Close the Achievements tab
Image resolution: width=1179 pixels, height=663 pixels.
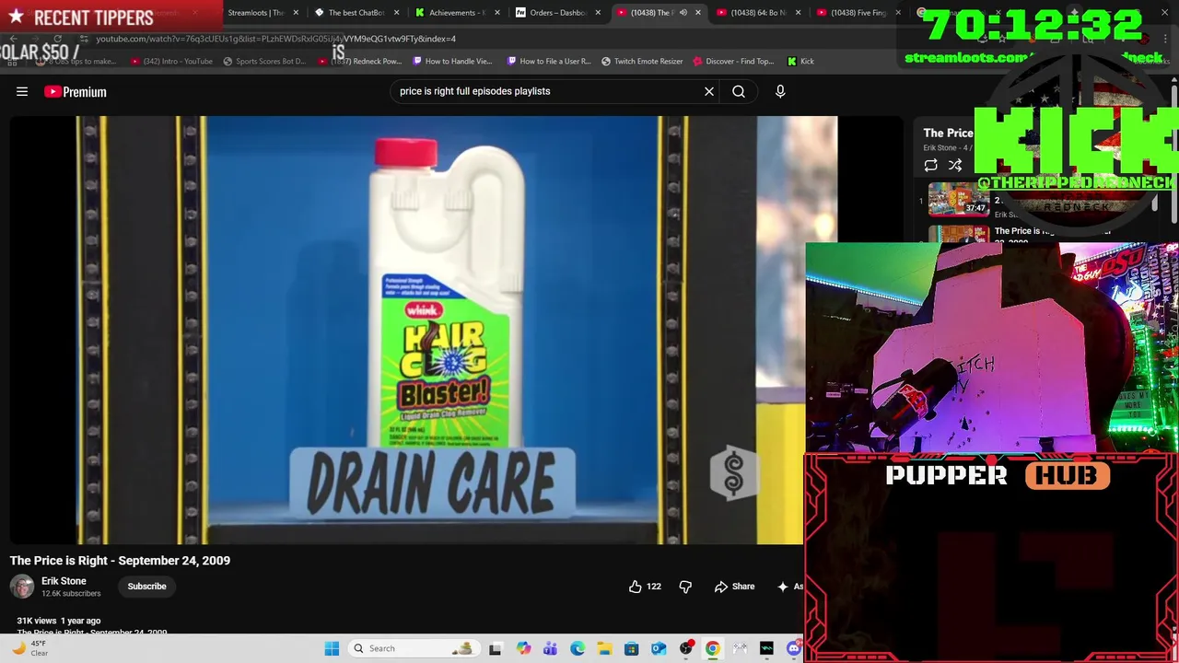tap(497, 13)
